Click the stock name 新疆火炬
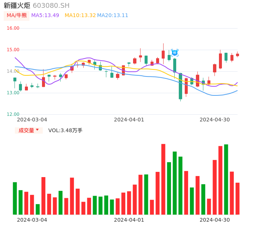The height and width of the screenshot is (225, 255). 17,6
